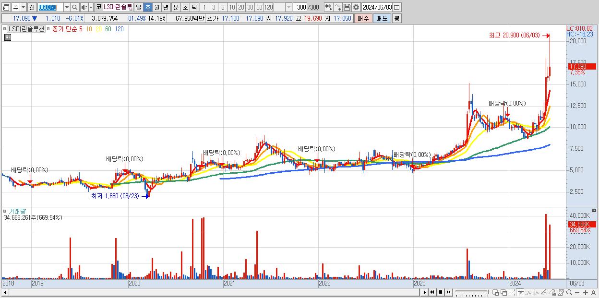
Task: Click the arrow cursor chart mode icon
Action: click(x=520, y=293)
